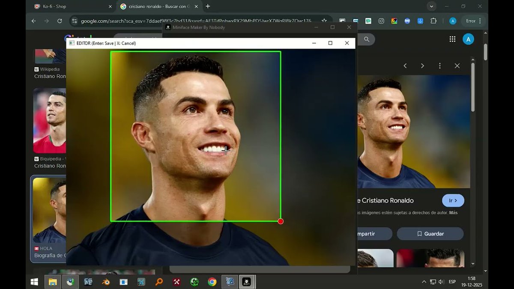Click the Instagram extension icon
514x289 pixels.
pos(381,21)
